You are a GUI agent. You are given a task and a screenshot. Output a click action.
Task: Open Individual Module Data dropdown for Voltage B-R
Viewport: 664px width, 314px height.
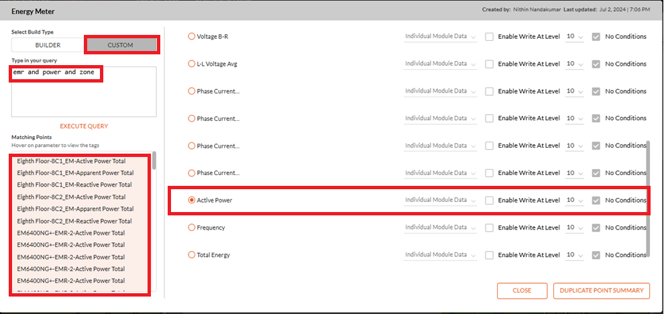[x=441, y=36]
